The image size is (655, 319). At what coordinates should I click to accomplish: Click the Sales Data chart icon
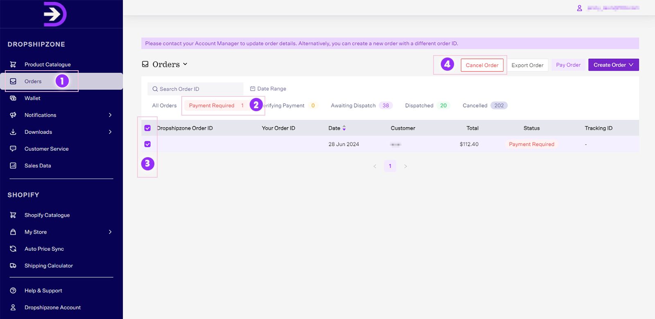(x=13, y=165)
